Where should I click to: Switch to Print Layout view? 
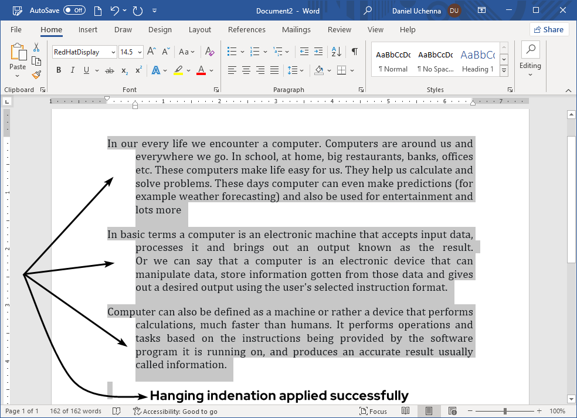(x=429, y=411)
